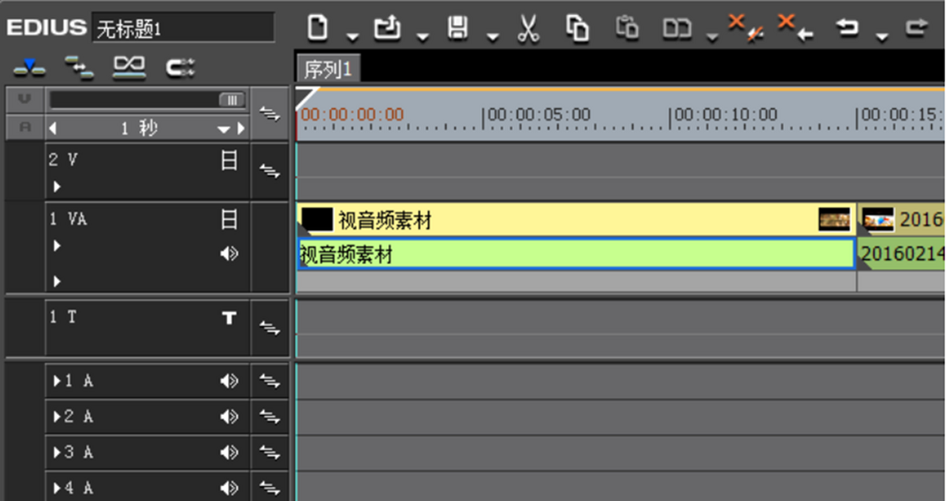Mute audio on the 1 VA track
Screen dimensions: 946x501
coord(229,254)
